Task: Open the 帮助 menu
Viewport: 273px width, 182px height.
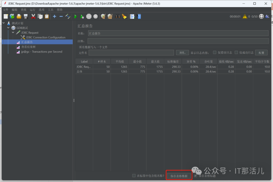Action: [x=60, y=10]
